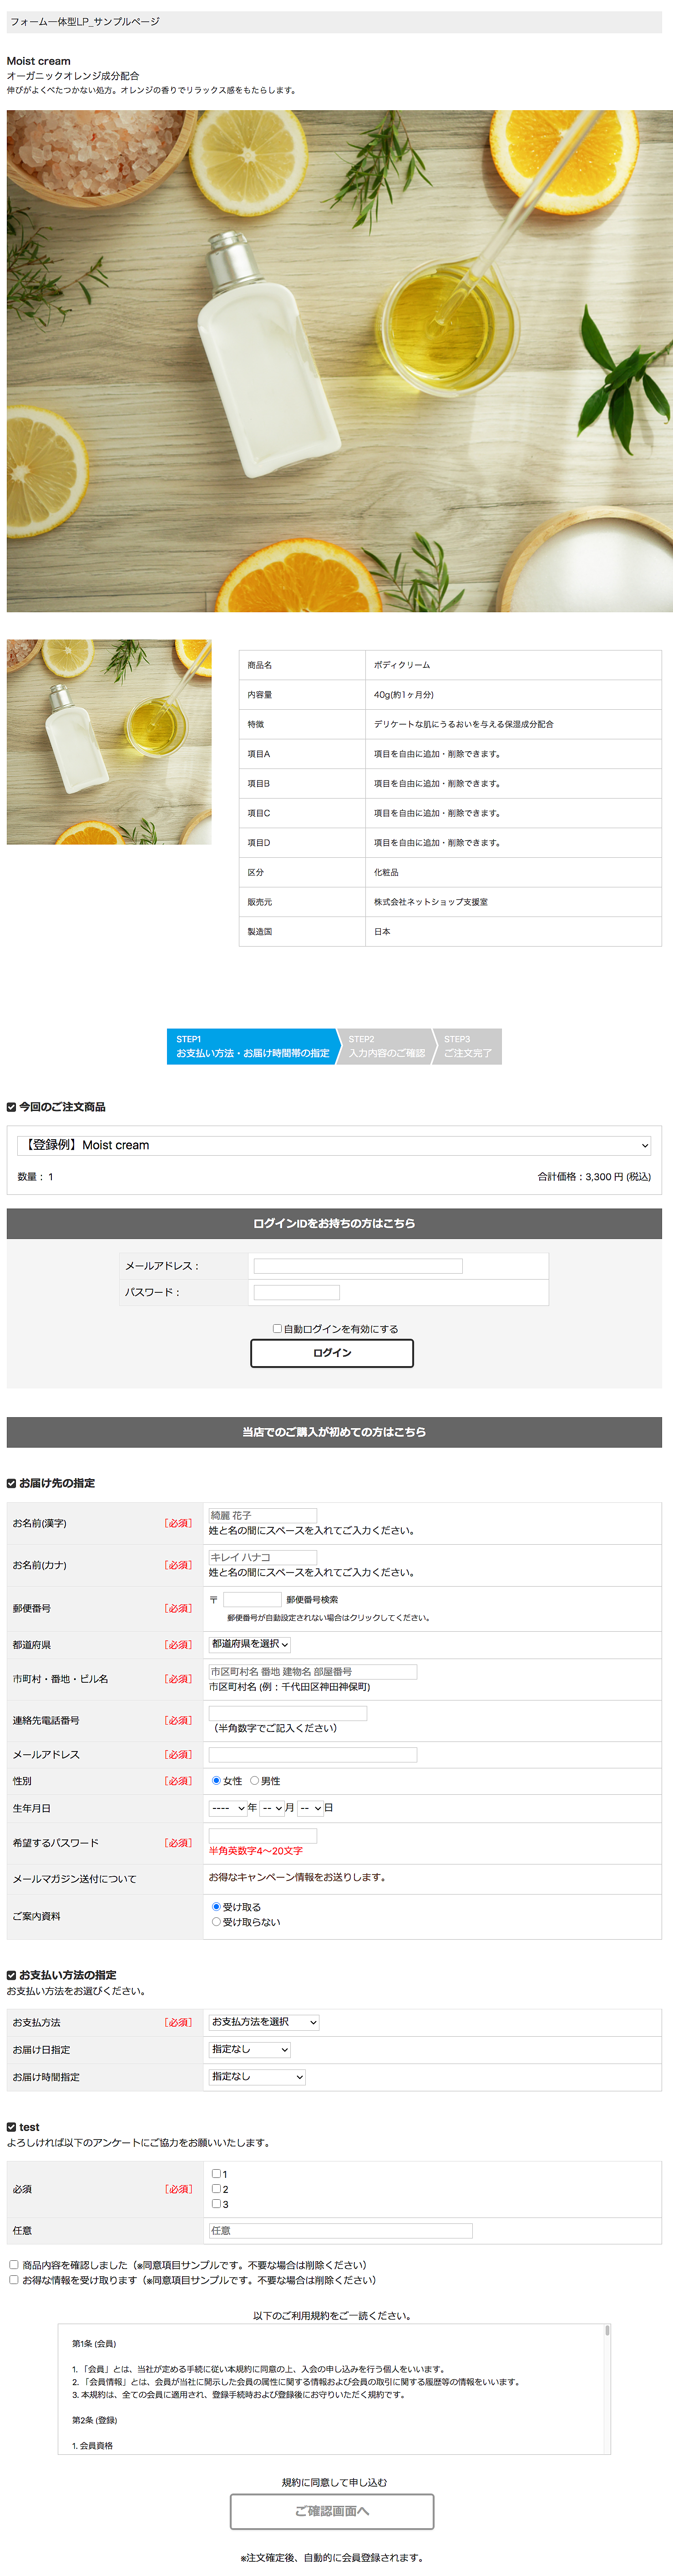Open birth month dropdown

point(272,1808)
